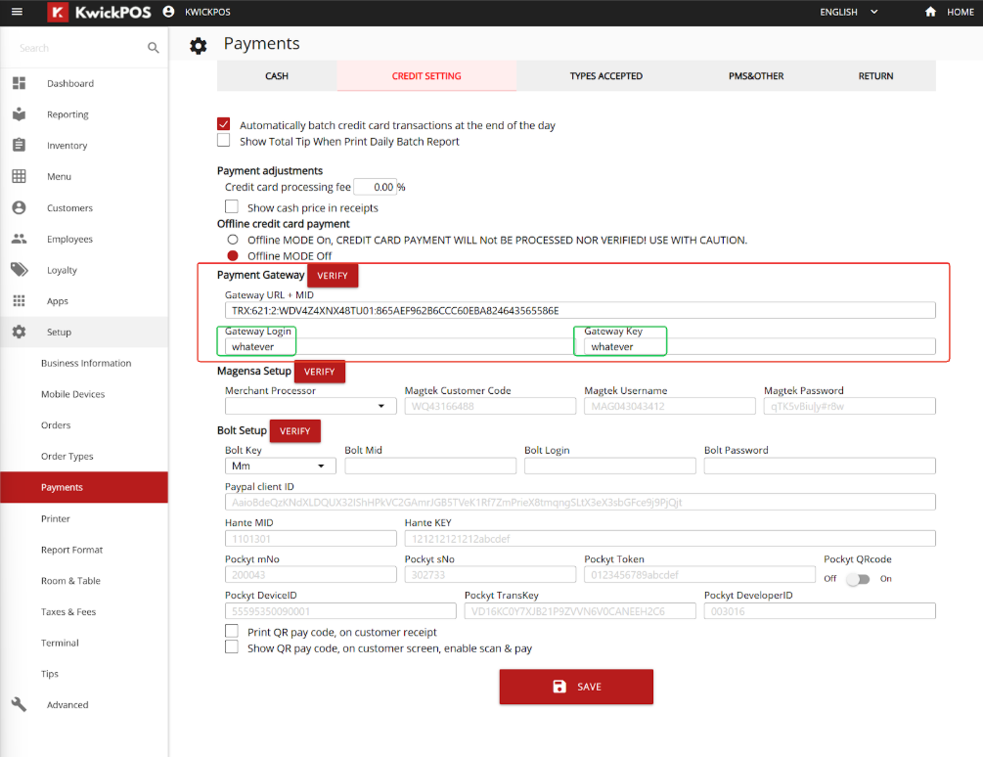Switch to the CREDIT SETTING tab

tap(426, 76)
